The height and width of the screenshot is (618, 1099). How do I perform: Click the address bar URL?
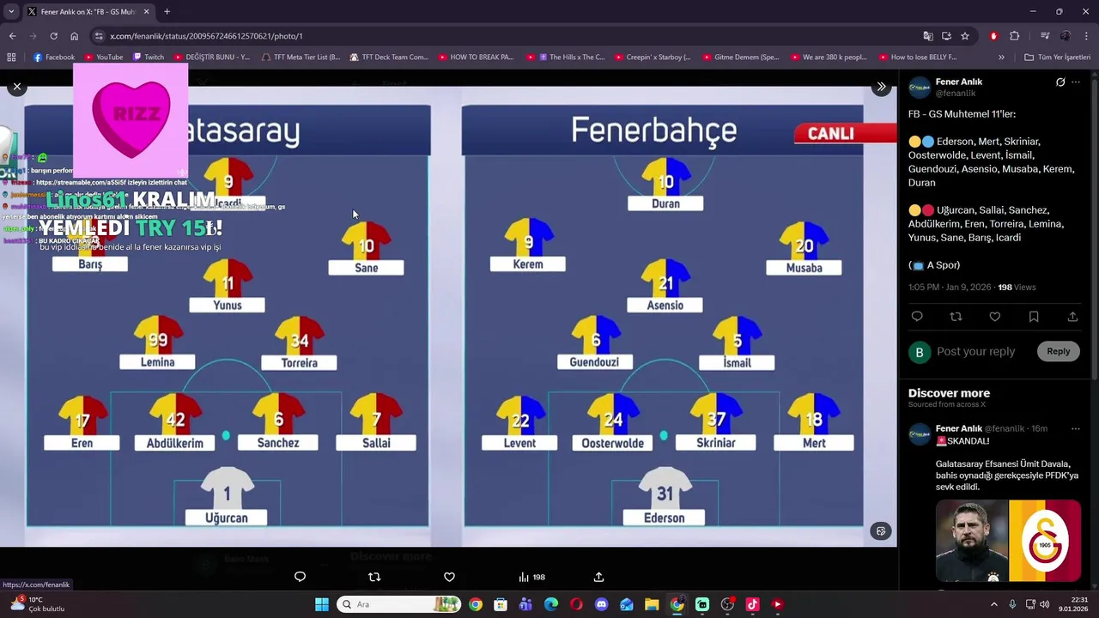(x=206, y=36)
